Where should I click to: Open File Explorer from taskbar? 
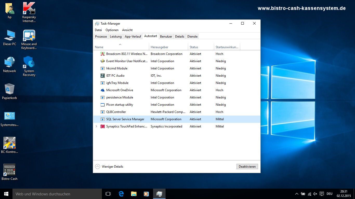pos(134,194)
